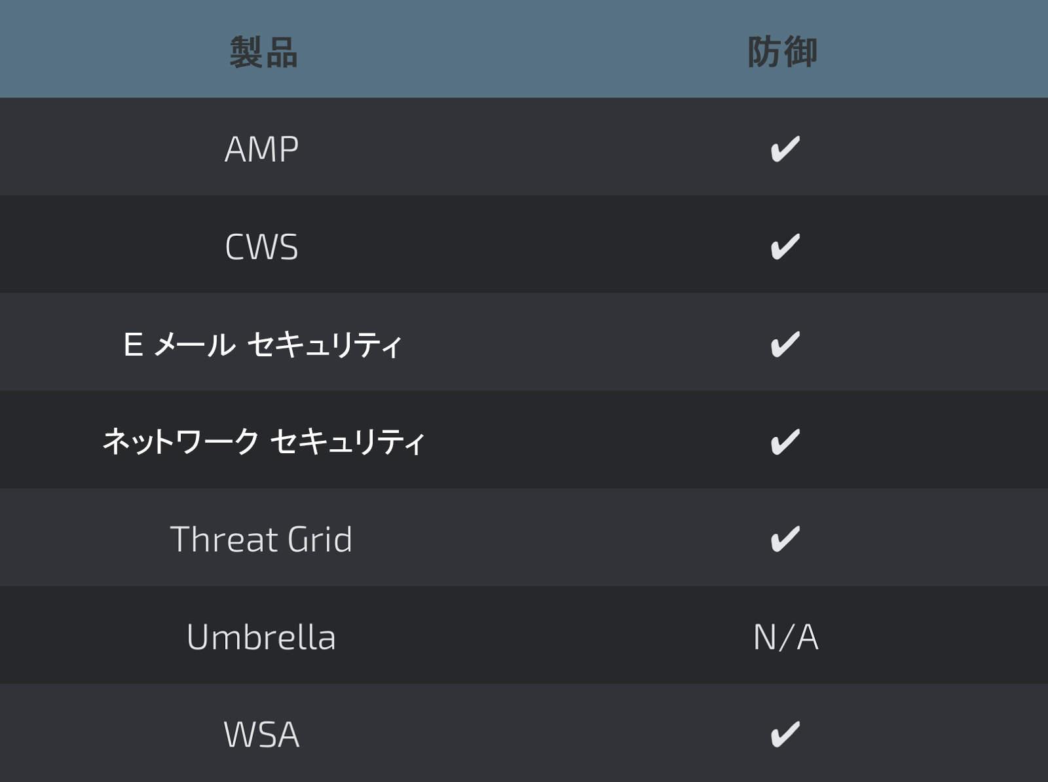Screen dimensions: 1048x782
Task: Select the CWS product name
Action: pos(261,247)
